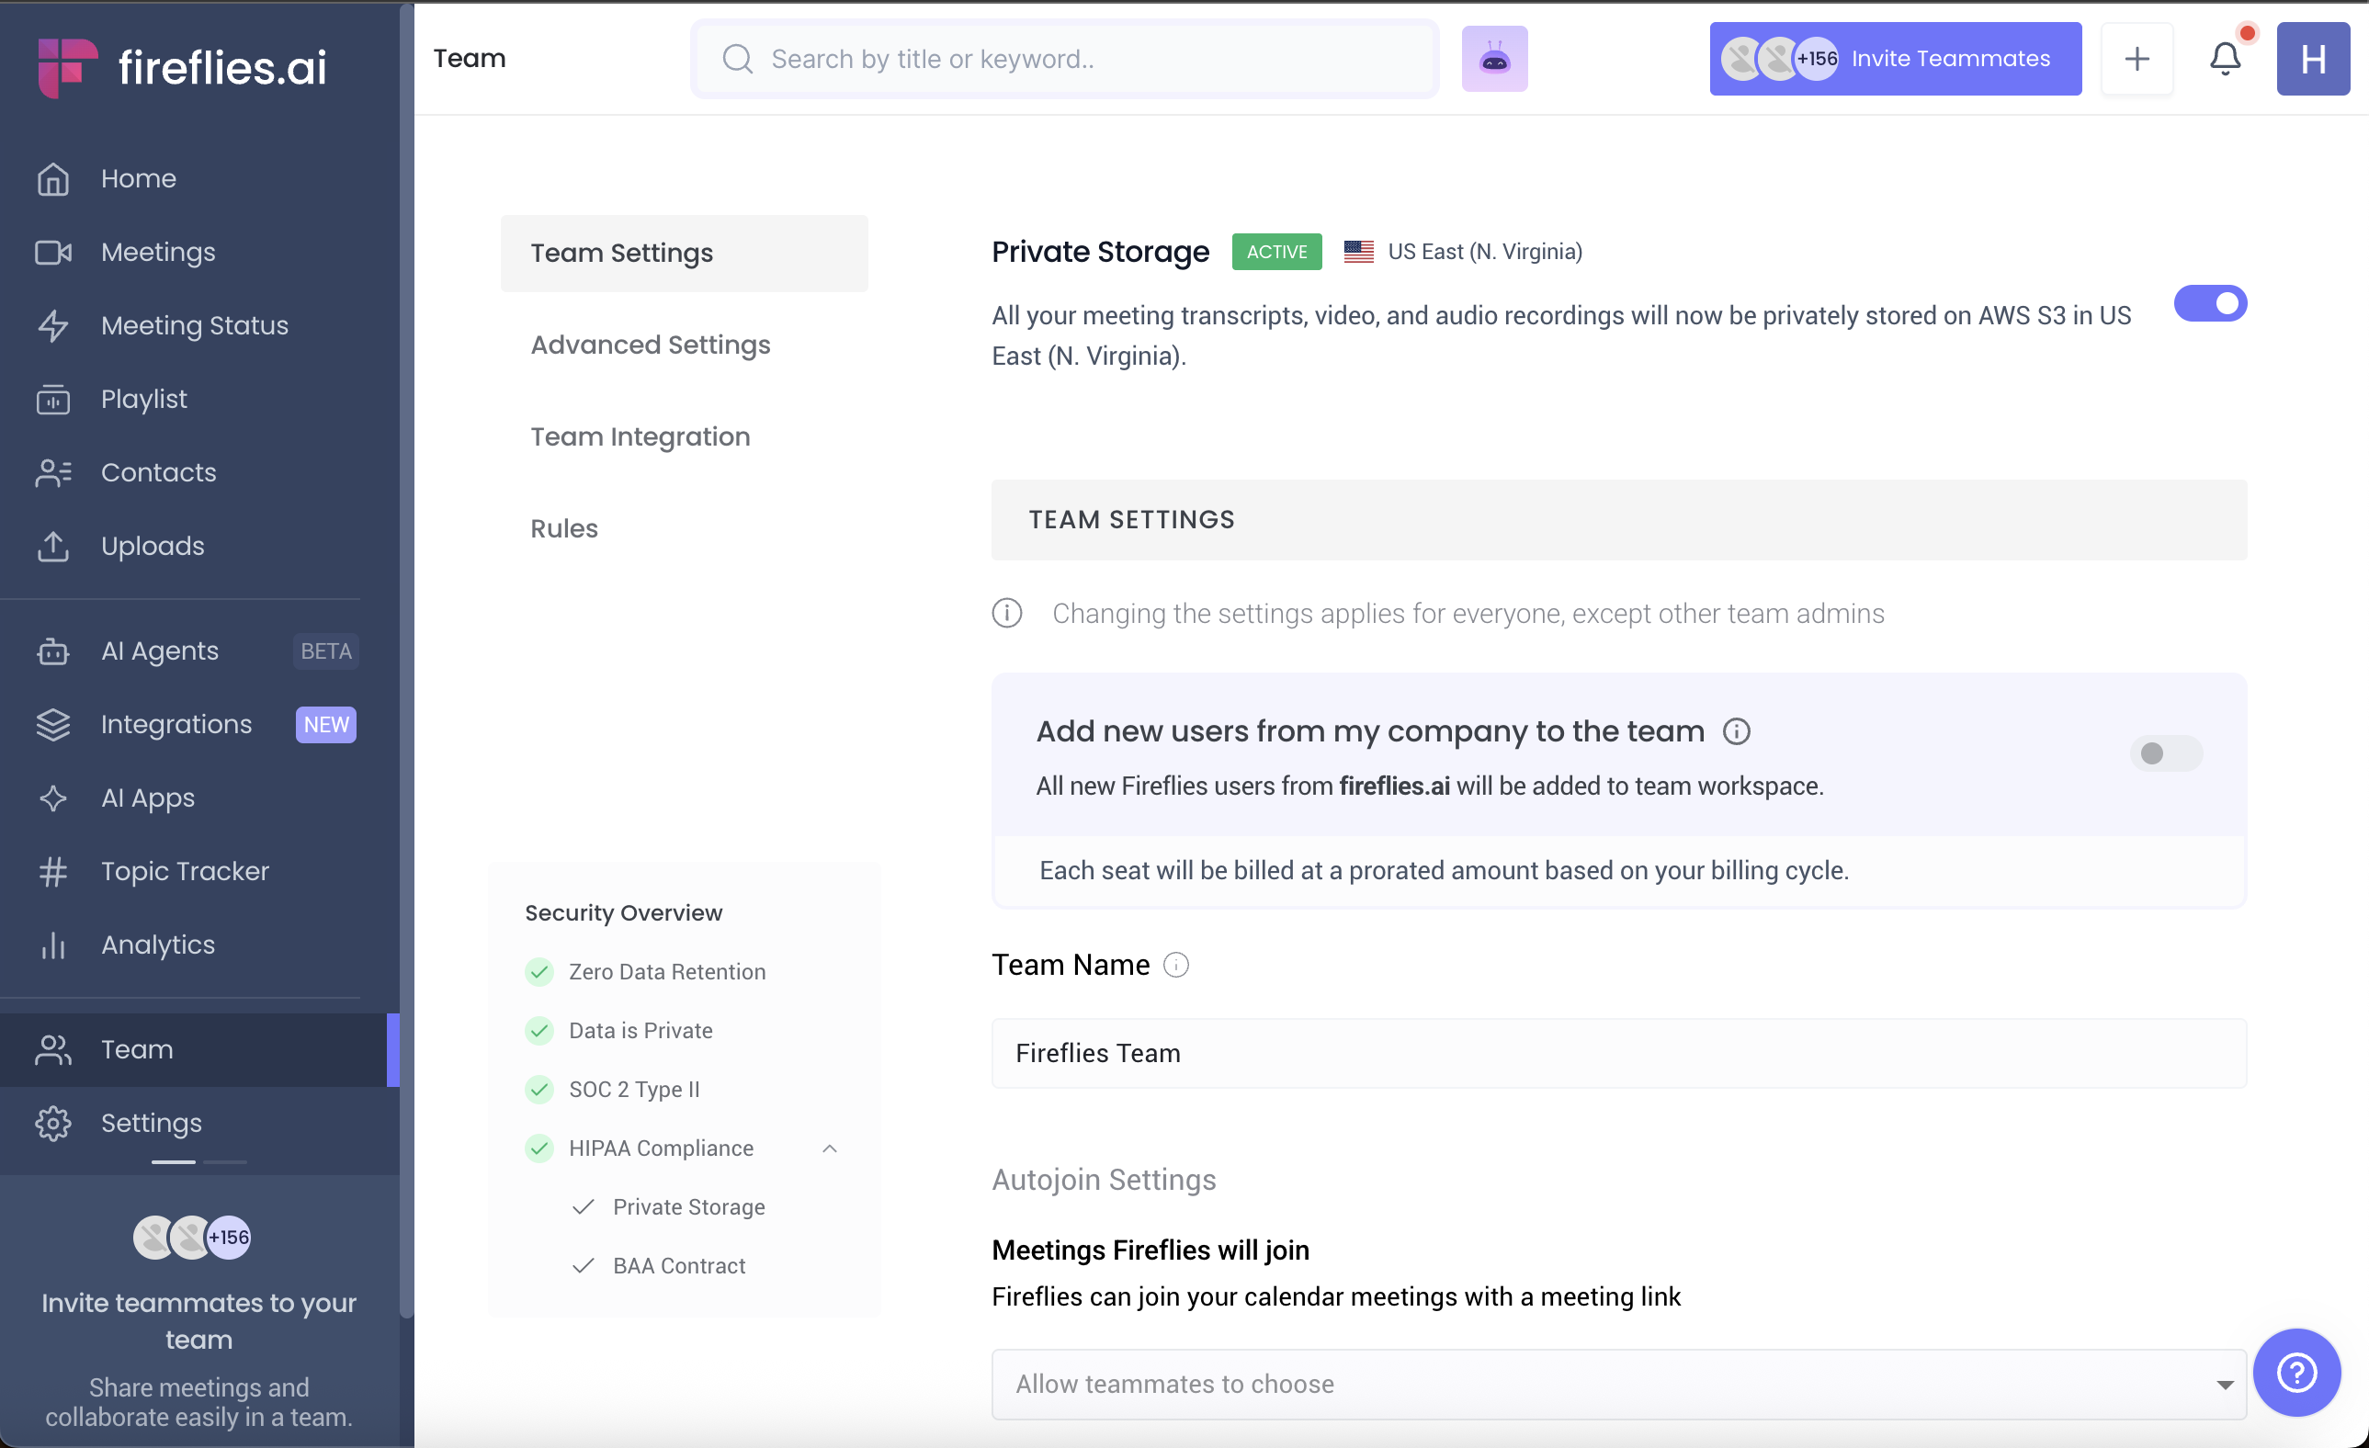The height and width of the screenshot is (1448, 2369).
Task: Open notifications bell icon
Action: click(2225, 59)
